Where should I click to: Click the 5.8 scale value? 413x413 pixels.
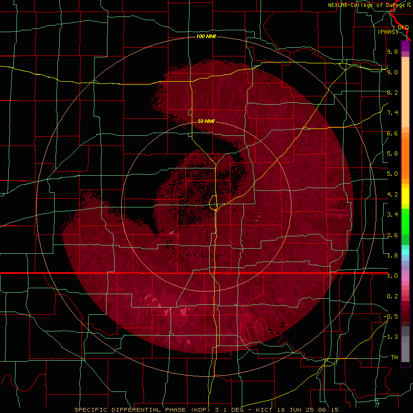pyautogui.click(x=392, y=154)
